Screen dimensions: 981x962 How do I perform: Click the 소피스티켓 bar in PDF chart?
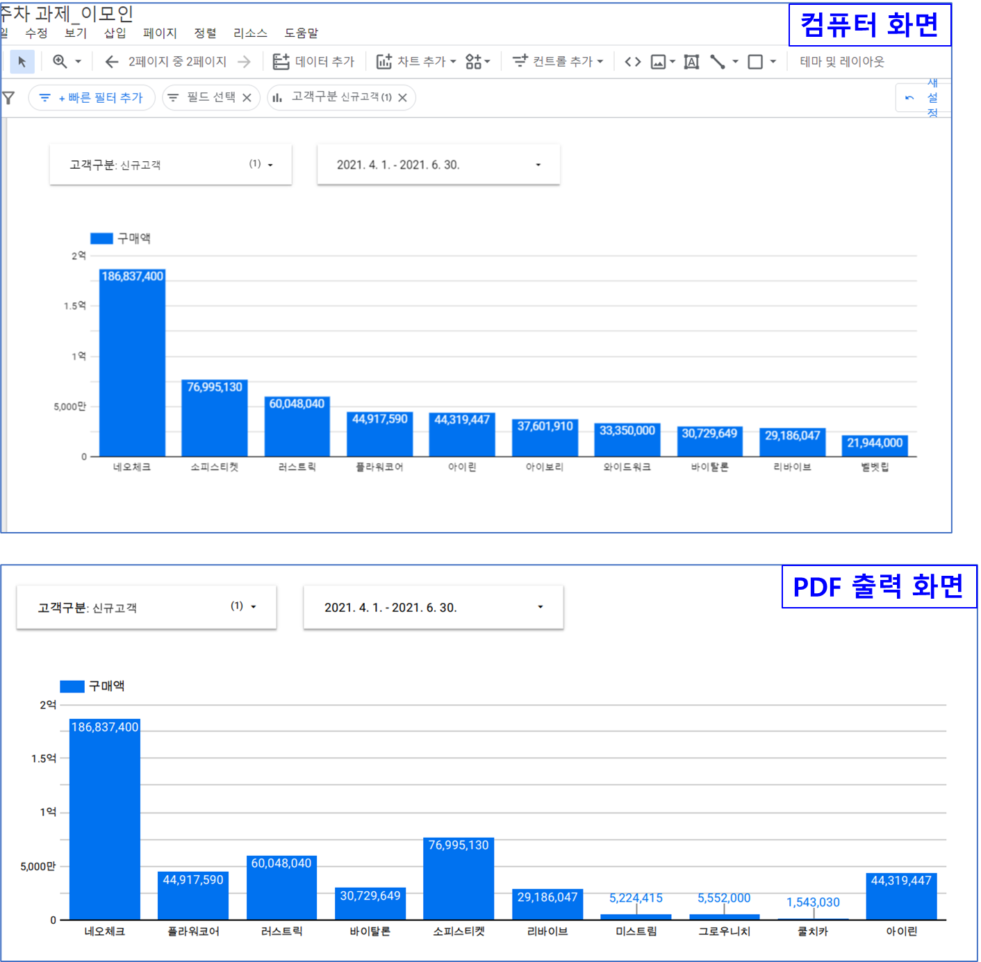pyautogui.click(x=459, y=879)
